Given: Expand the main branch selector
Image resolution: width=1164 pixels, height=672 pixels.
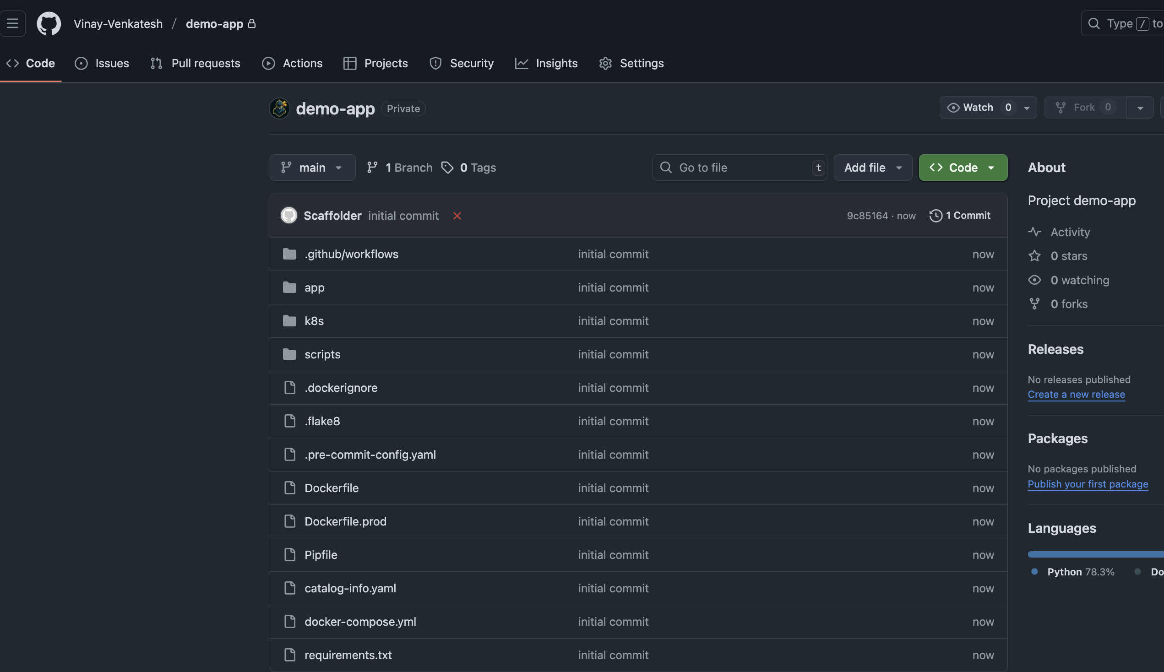Looking at the screenshot, I should pyautogui.click(x=312, y=168).
